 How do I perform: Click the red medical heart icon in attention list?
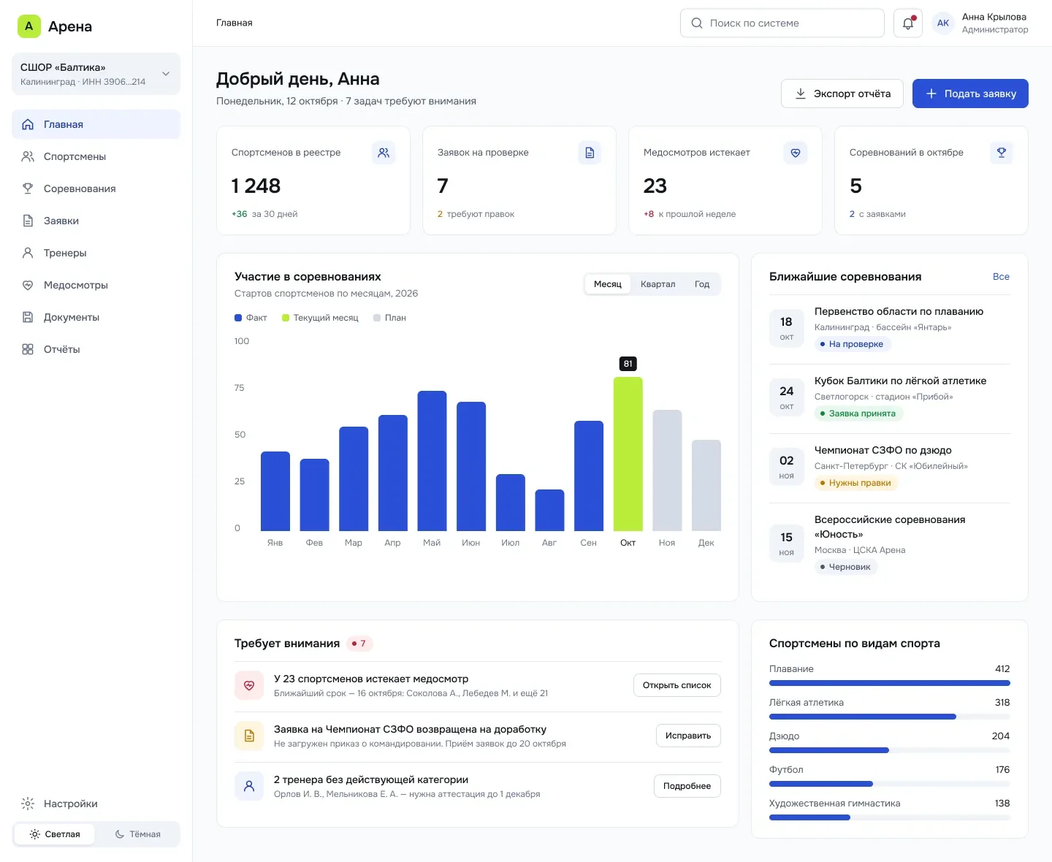coord(249,686)
